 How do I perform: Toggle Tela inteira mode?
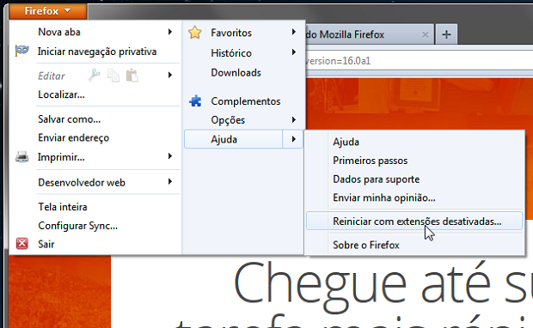[63, 207]
